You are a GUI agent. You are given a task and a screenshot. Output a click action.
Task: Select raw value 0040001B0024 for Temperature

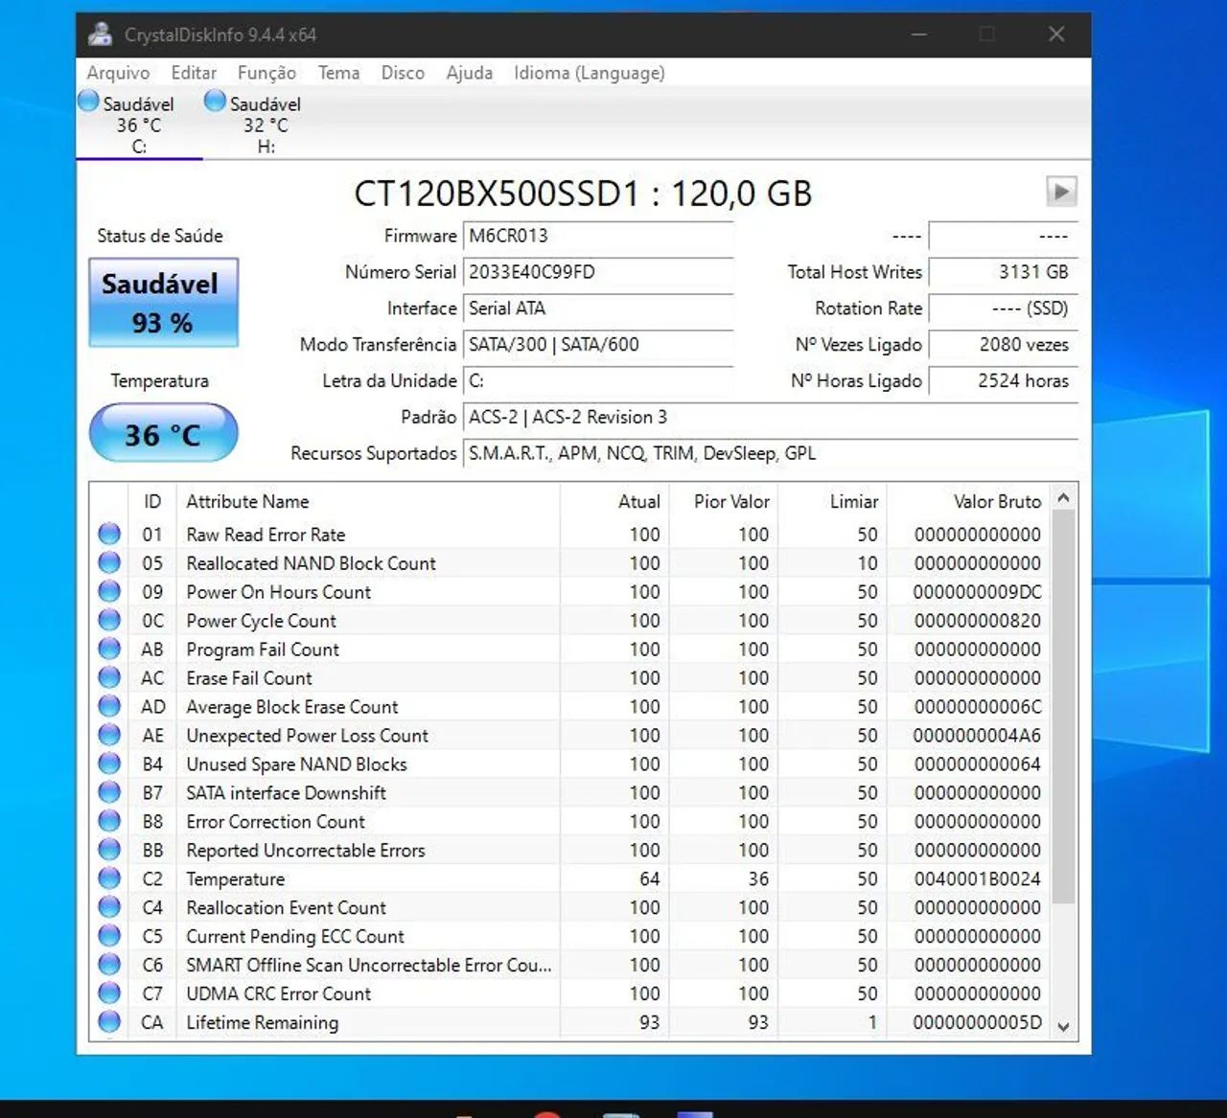coord(977,879)
